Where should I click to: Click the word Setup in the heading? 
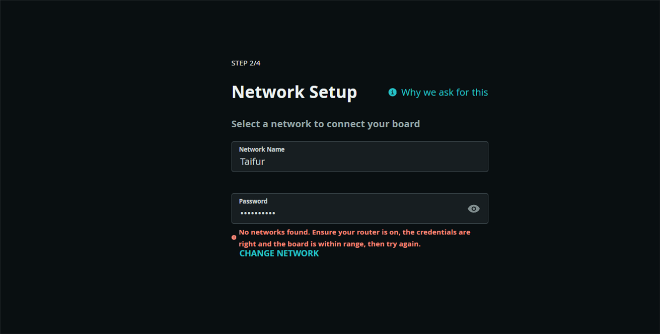pyautogui.click(x=333, y=93)
